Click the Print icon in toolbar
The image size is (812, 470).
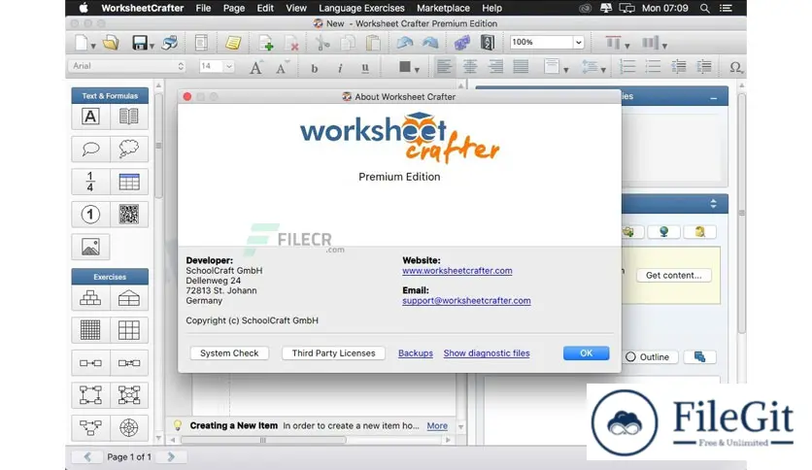pos(169,43)
